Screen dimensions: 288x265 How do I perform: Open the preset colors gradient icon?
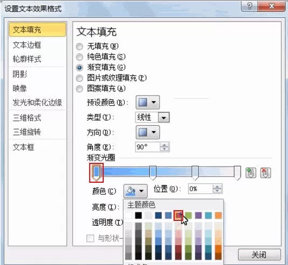[x=148, y=102]
